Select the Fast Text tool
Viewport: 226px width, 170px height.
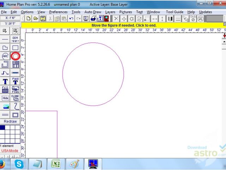15,81
